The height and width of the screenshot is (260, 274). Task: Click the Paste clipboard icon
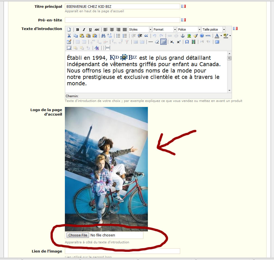82,36
